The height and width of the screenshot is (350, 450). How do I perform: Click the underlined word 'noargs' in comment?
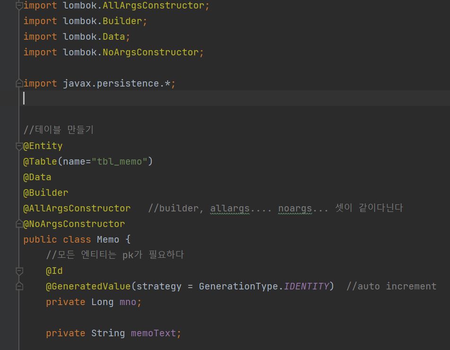(295, 208)
